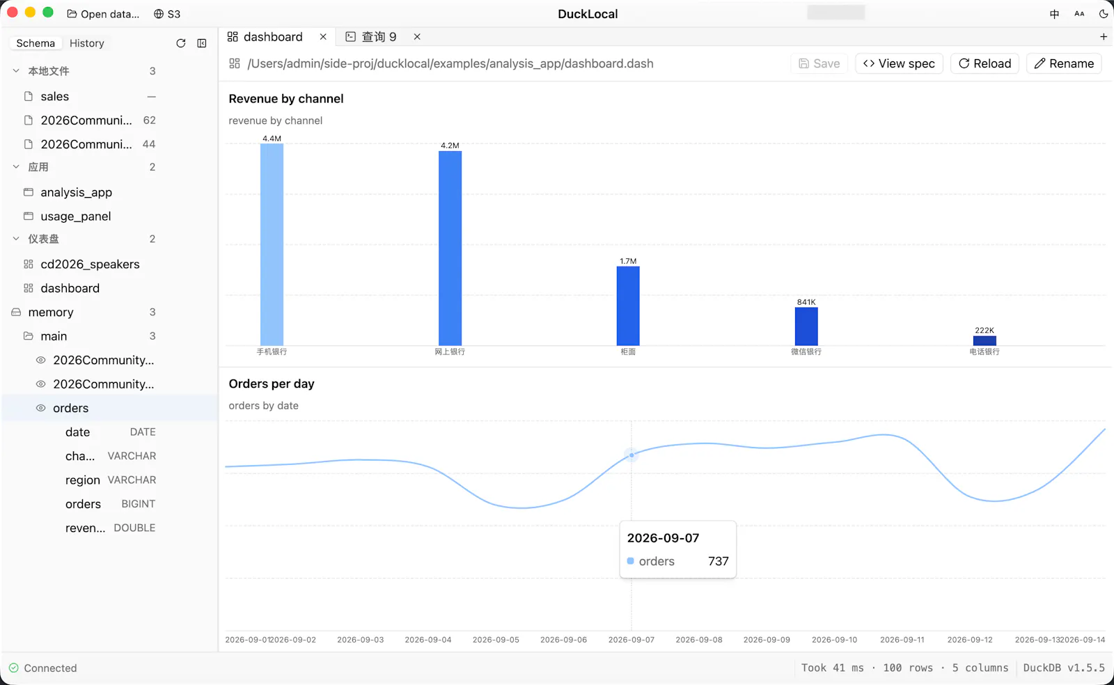This screenshot has width=1114, height=685.
Task: Click the 微信银行 bar in chart
Action: tap(806, 326)
